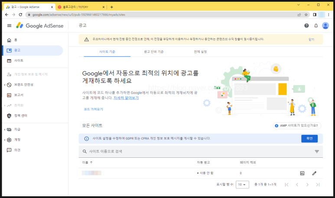Switch to 전체 설정 tab
Viewport: 335px width, 198px height.
pos(200,52)
